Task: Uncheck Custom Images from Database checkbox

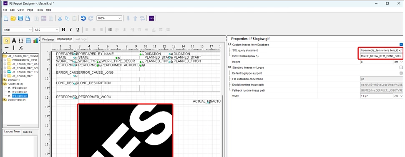Action: tap(401, 45)
